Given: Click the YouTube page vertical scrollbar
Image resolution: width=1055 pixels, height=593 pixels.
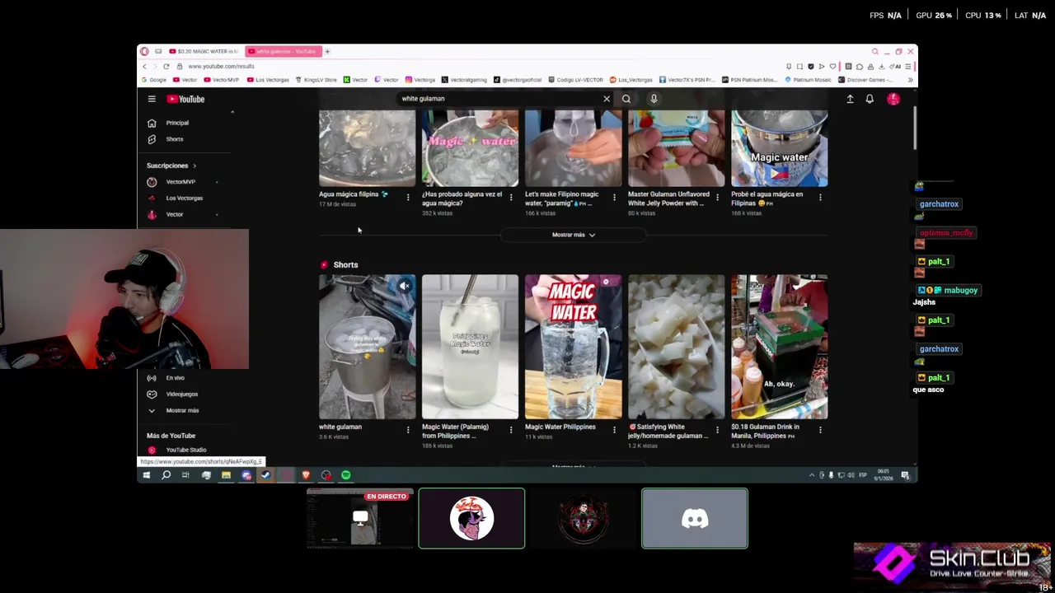Looking at the screenshot, I should [x=914, y=128].
